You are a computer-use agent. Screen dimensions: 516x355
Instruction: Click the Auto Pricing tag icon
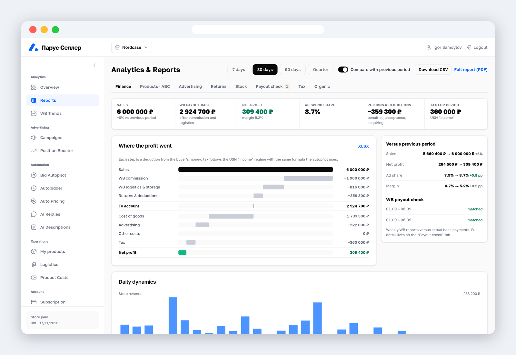pos(34,201)
